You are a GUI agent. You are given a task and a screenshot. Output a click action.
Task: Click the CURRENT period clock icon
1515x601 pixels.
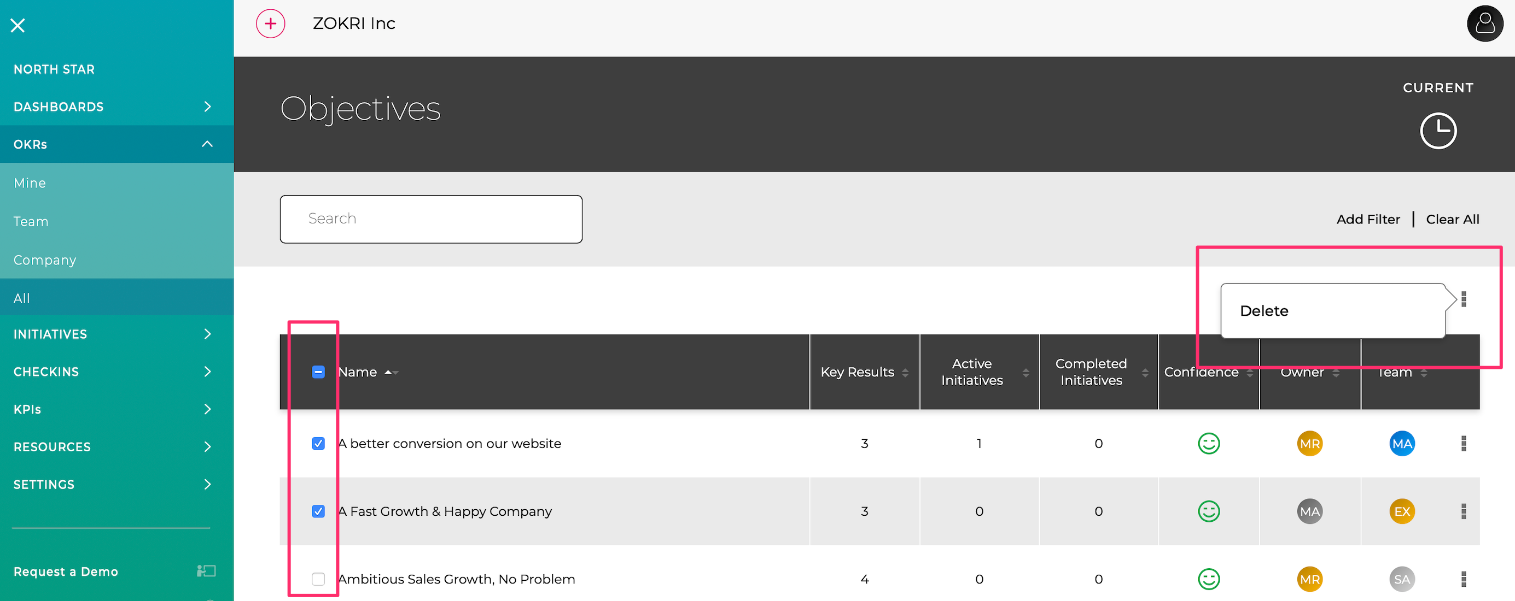(x=1438, y=131)
